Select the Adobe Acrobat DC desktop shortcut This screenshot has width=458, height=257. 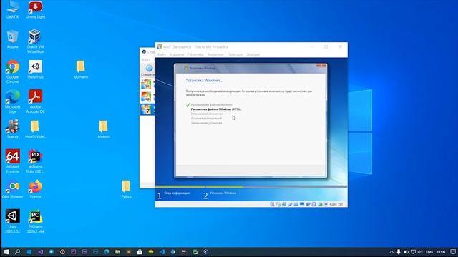35,101
